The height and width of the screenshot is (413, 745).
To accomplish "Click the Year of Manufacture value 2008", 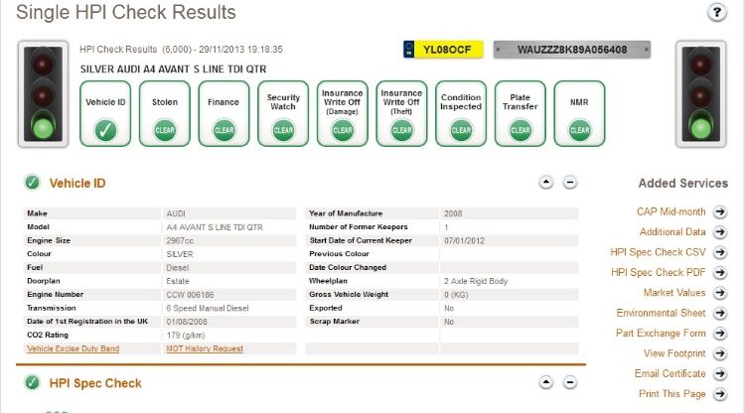I will [453, 213].
